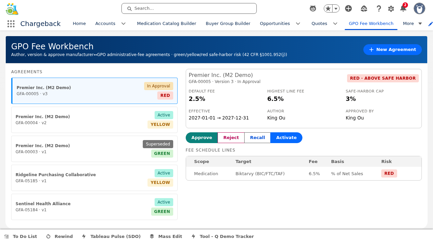
Task: Expand the Quotes tab dropdown chevron
Action: [335, 23]
